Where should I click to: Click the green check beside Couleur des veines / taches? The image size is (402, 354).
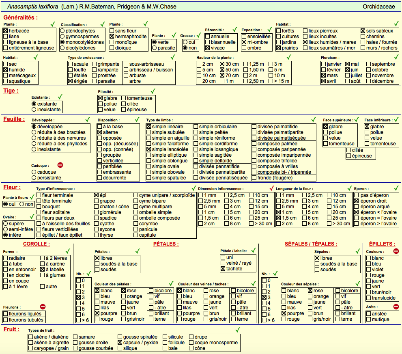(x=254, y=283)
